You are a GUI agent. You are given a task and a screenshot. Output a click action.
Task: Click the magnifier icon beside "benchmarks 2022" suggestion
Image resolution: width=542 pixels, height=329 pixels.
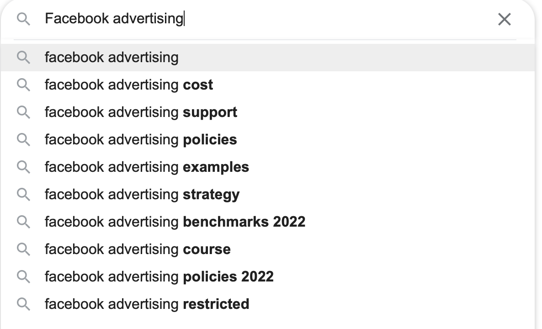coord(23,222)
